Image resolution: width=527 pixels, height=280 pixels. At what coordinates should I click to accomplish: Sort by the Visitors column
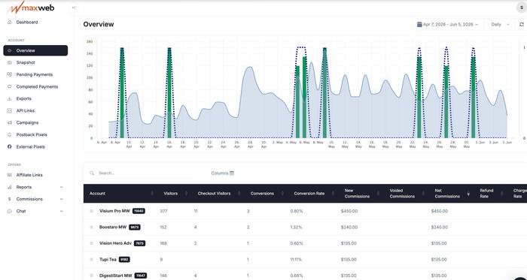tap(175, 193)
